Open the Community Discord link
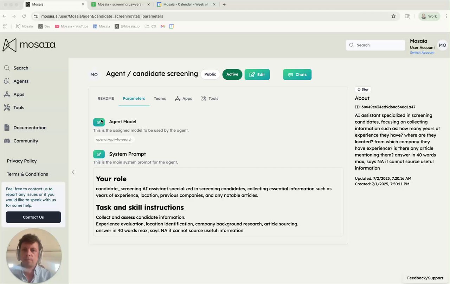Viewport: 450px width, 284px height. click(25, 141)
